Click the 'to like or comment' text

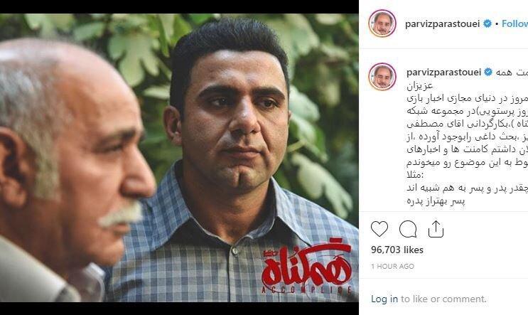pos(443,299)
